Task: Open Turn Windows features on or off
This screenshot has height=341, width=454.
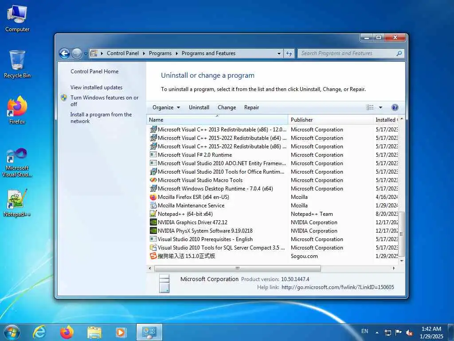Action: tap(104, 101)
